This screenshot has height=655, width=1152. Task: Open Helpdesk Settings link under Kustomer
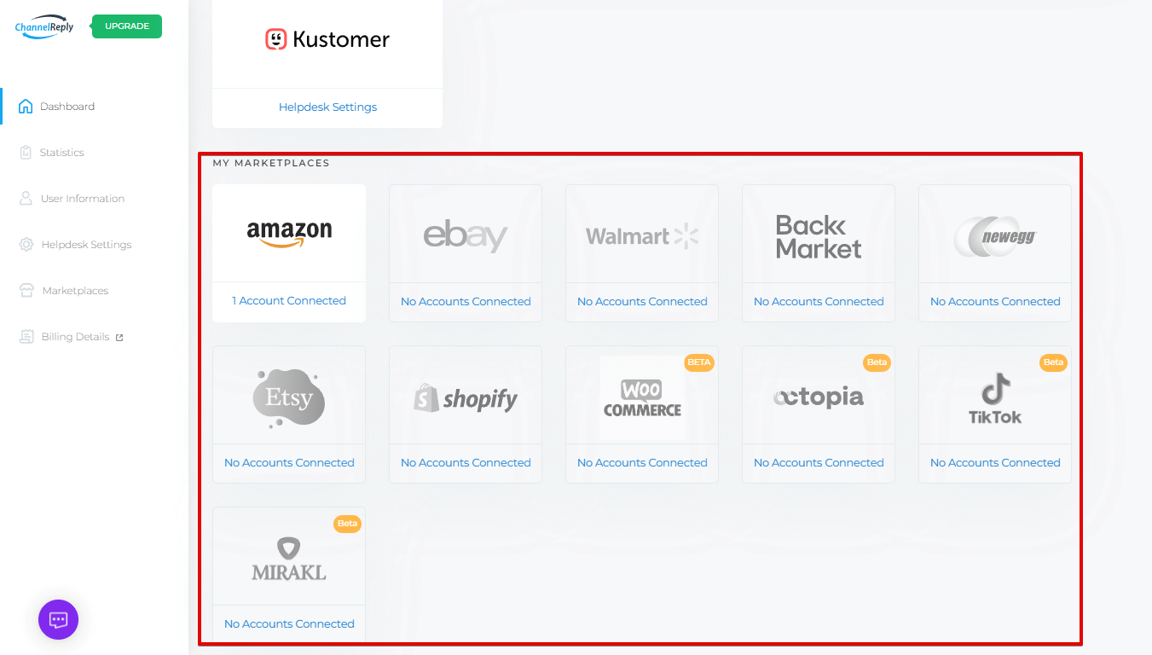[327, 107]
